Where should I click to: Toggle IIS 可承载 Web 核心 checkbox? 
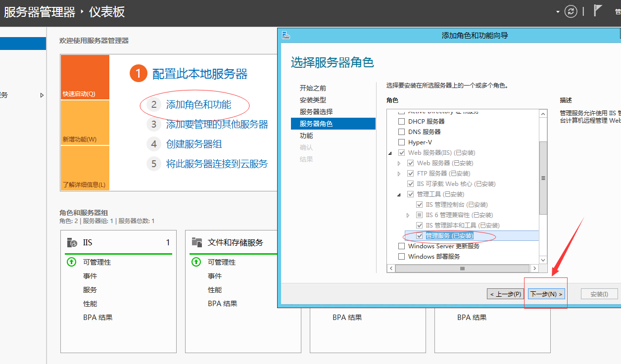click(411, 183)
